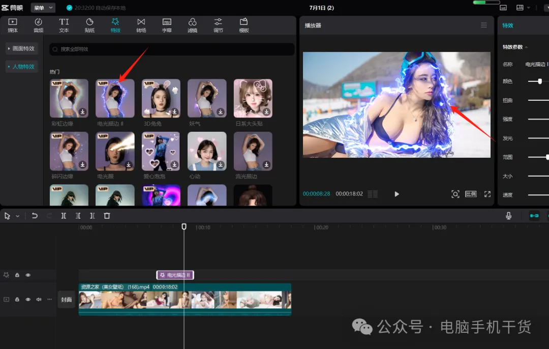This screenshot has height=349, width=549.
Task: Open the 转场 transitions tab
Action: (x=141, y=25)
